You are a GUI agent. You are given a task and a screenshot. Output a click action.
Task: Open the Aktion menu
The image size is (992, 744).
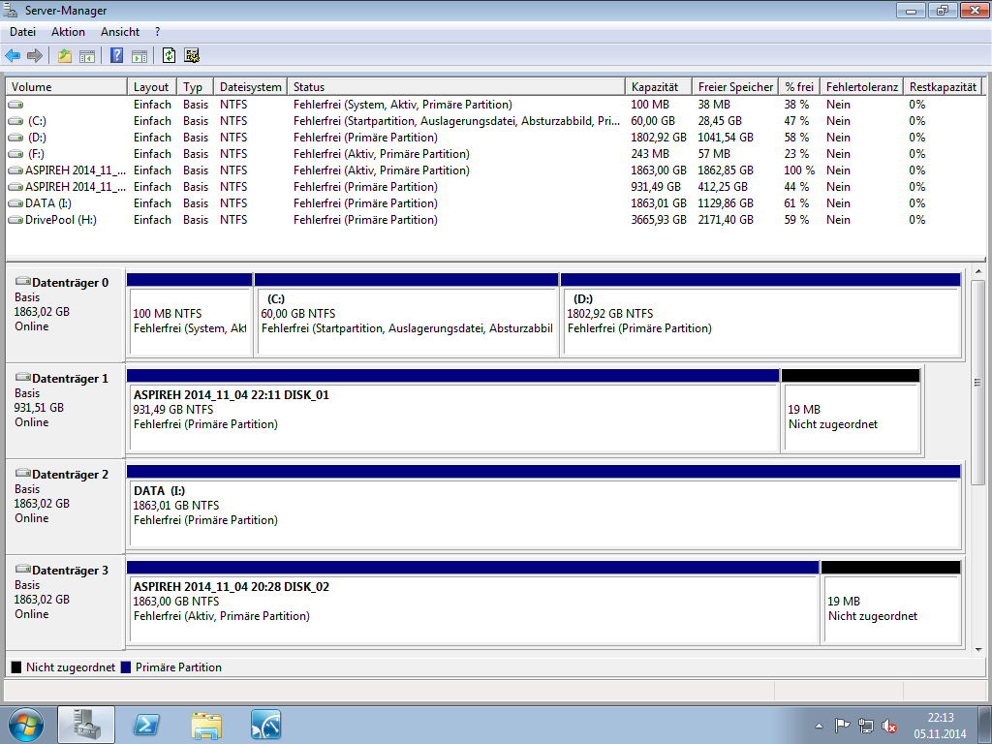click(68, 32)
